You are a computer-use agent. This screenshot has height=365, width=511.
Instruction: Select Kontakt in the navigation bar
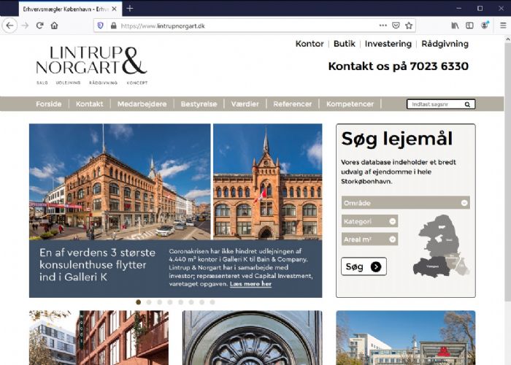tap(89, 104)
